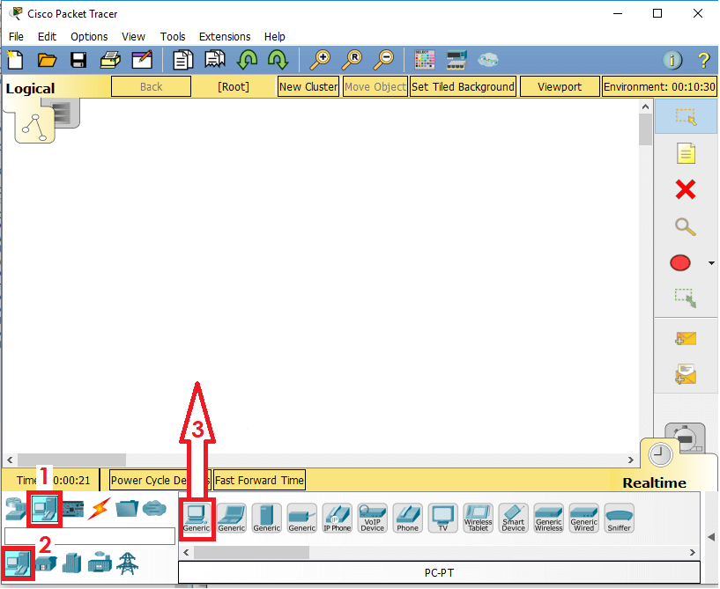This screenshot has width=720, height=589.
Task: Expand the shape tool dropdown arrow
Action: 711,263
